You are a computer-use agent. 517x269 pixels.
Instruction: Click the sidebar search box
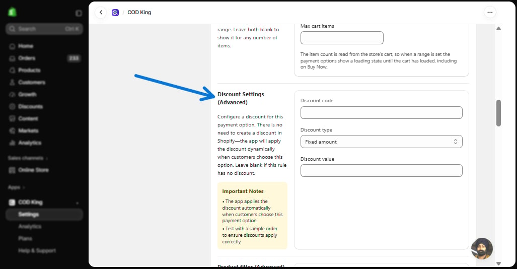point(44,29)
